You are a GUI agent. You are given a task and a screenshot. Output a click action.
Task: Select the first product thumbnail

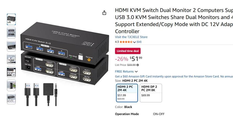11,19
